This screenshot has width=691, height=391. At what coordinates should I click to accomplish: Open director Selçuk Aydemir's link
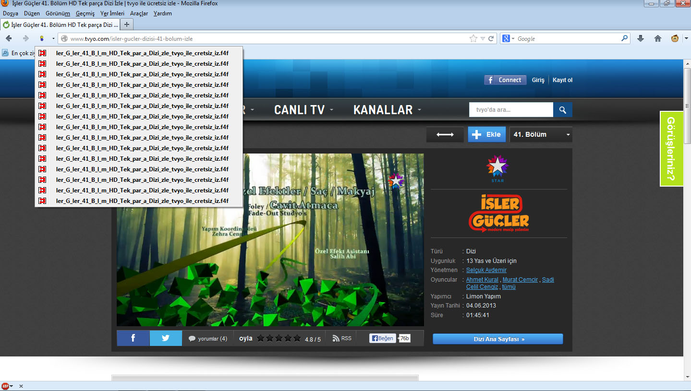486,270
